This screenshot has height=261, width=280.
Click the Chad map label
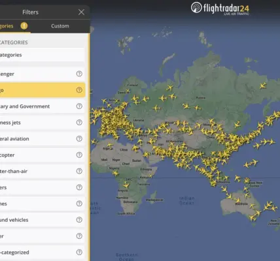pyautogui.click(x=126, y=164)
